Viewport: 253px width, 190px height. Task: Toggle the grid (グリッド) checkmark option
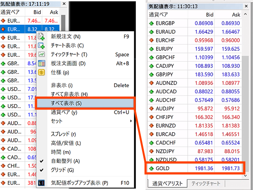tap(42, 170)
